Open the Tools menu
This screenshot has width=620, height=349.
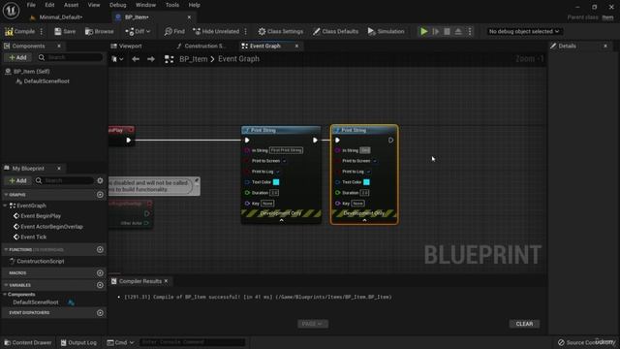pos(172,5)
